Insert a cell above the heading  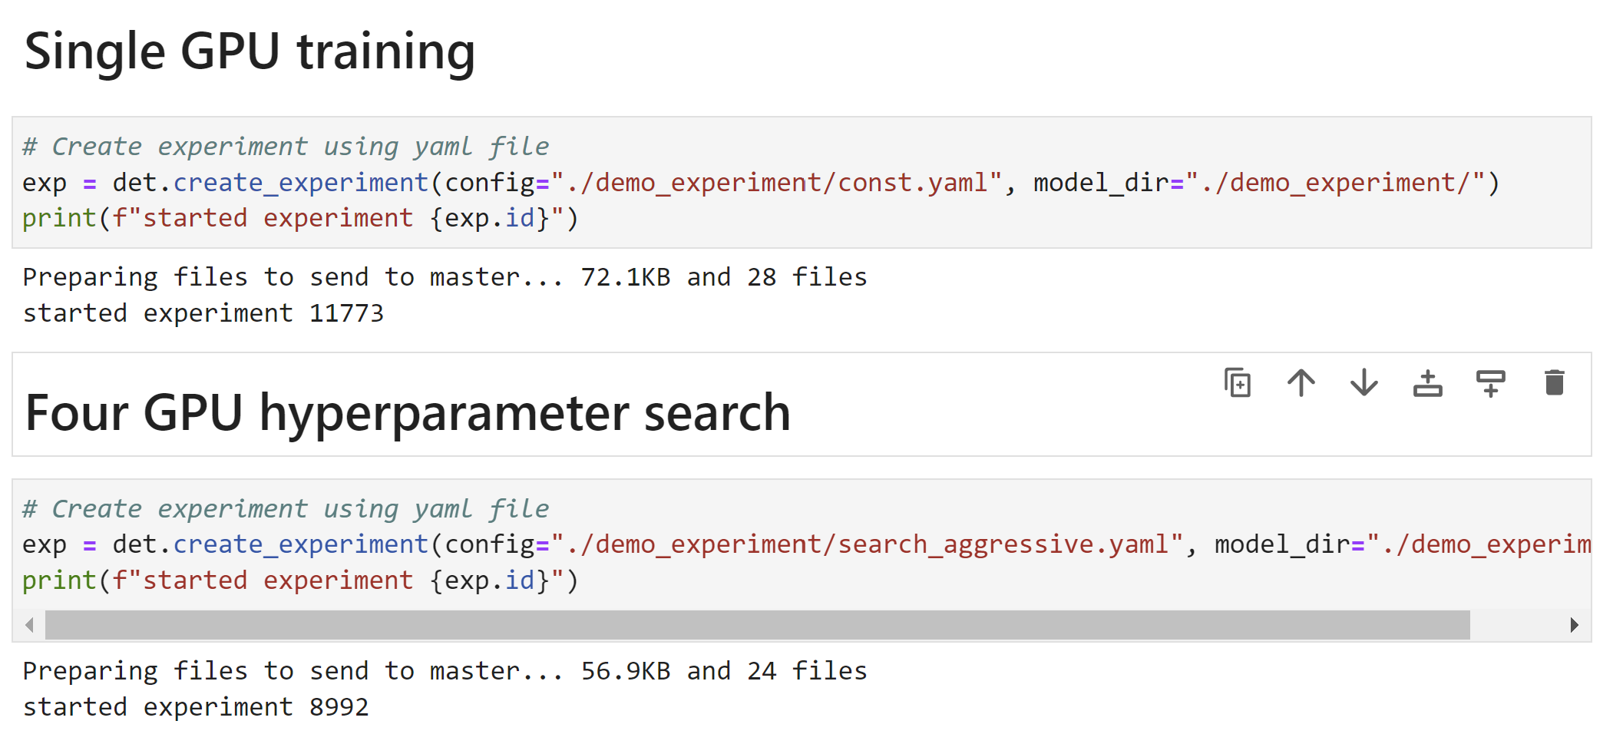coord(1427,382)
